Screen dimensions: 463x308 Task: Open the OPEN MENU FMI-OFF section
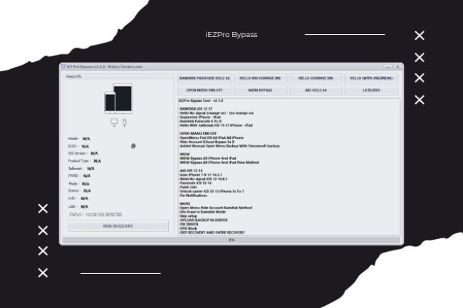[204, 90]
